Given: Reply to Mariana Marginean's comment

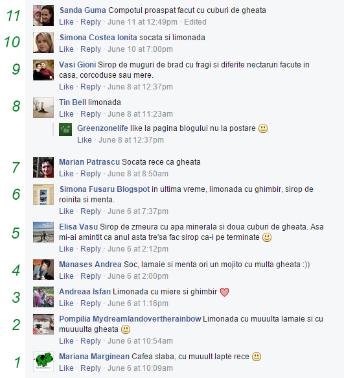Looking at the screenshot, I should [x=91, y=368].
